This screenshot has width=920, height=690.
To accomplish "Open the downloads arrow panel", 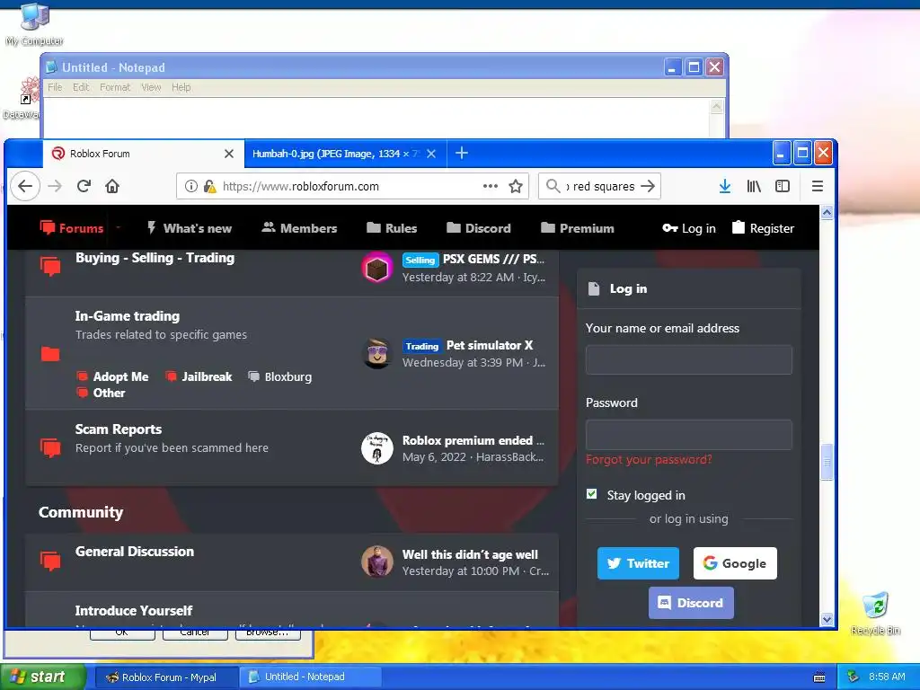I will [725, 187].
